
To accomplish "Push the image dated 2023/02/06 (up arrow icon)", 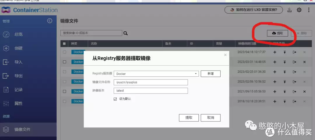I will (284, 82).
